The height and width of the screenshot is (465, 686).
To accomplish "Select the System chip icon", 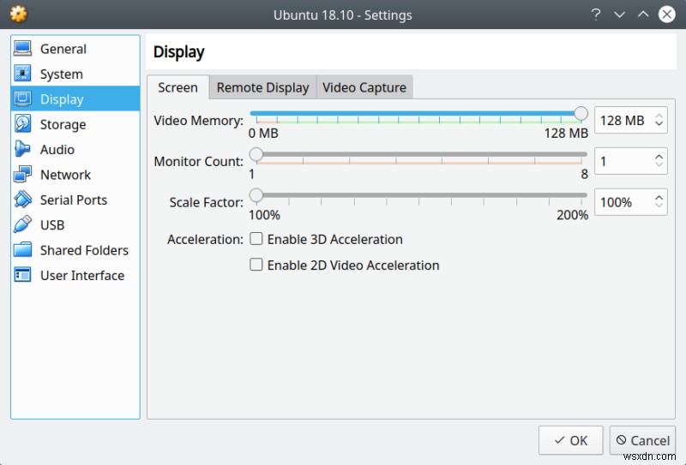I will (22, 74).
